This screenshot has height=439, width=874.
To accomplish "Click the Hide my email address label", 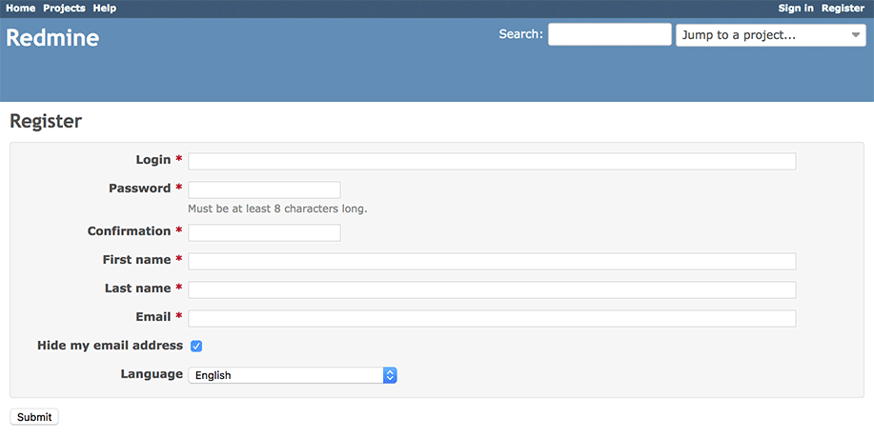I will tap(110, 346).
